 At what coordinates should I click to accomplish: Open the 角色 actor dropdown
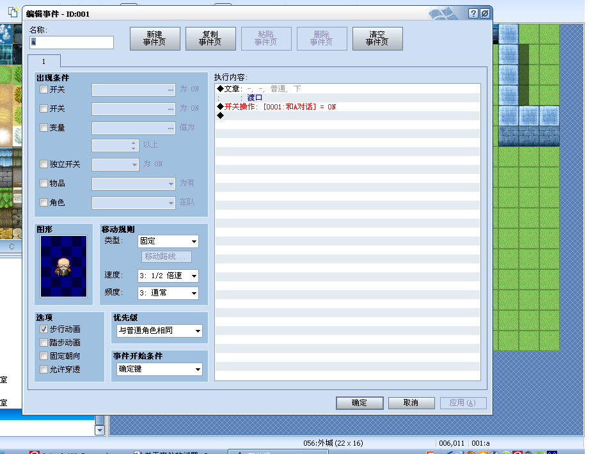[x=134, y=203]
